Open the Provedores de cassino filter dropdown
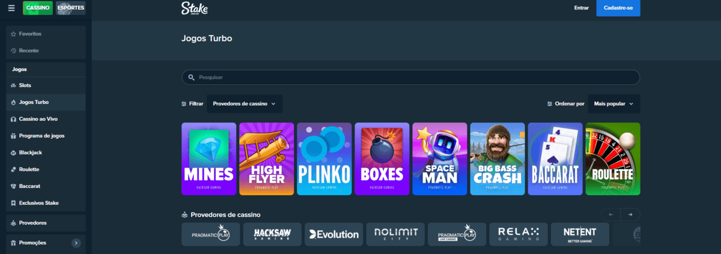Screen dimensions: 721x254 coord(245,104)
